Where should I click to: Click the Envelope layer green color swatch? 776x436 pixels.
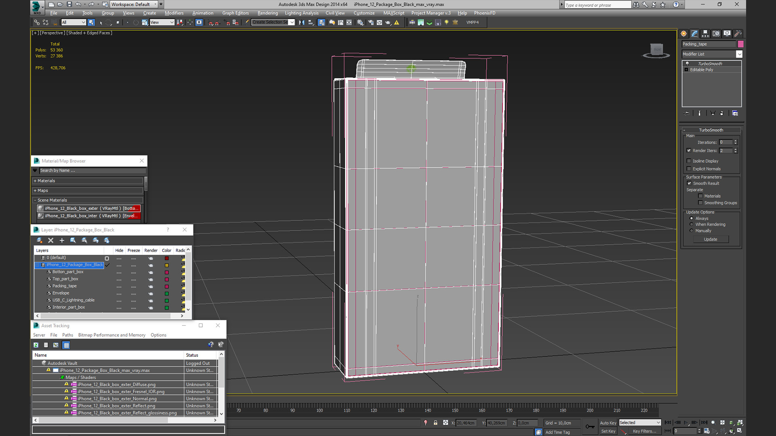(x=167, y=293)
